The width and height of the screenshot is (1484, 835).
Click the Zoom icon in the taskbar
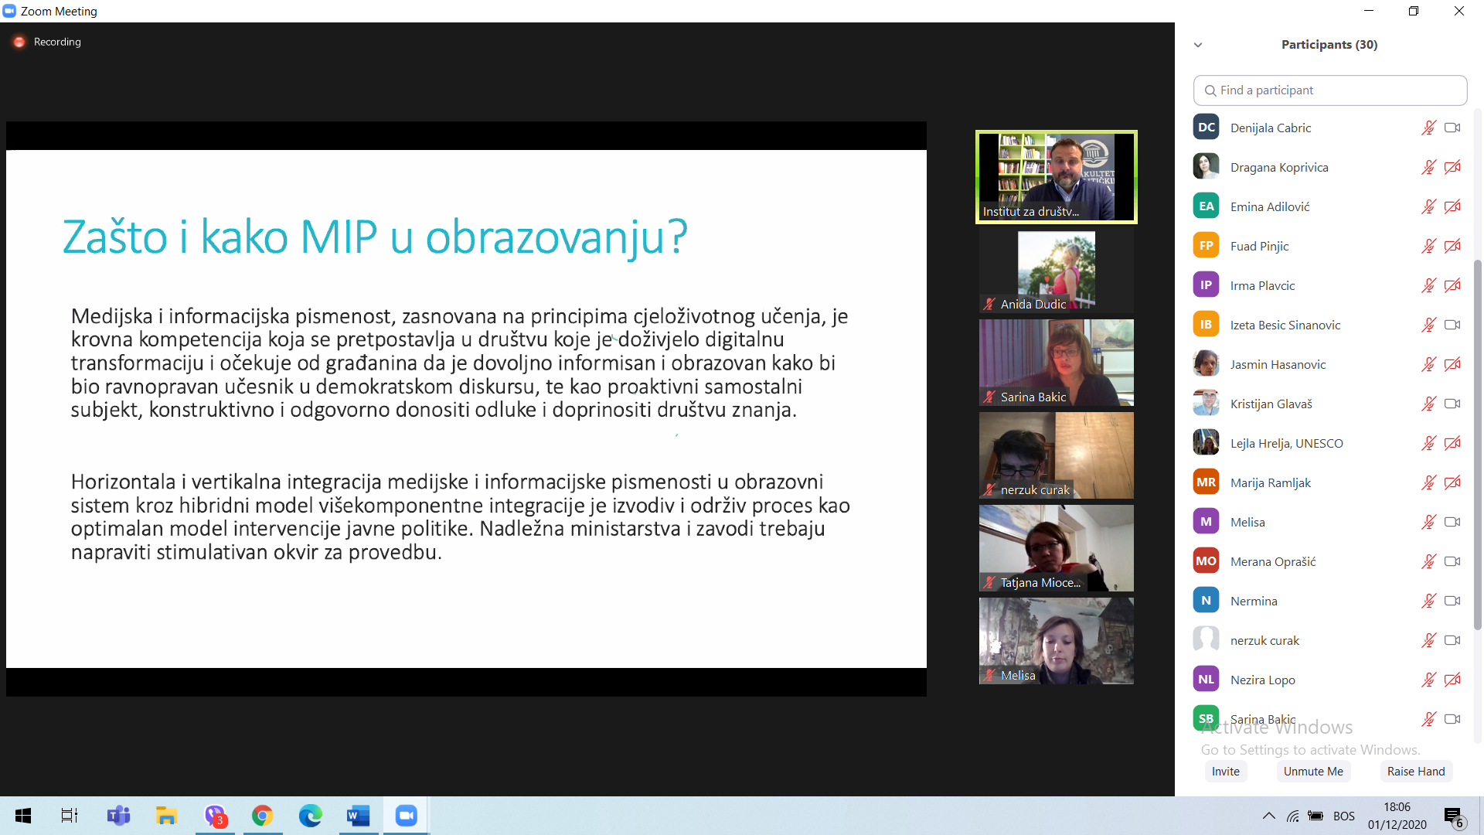(406, 816)
